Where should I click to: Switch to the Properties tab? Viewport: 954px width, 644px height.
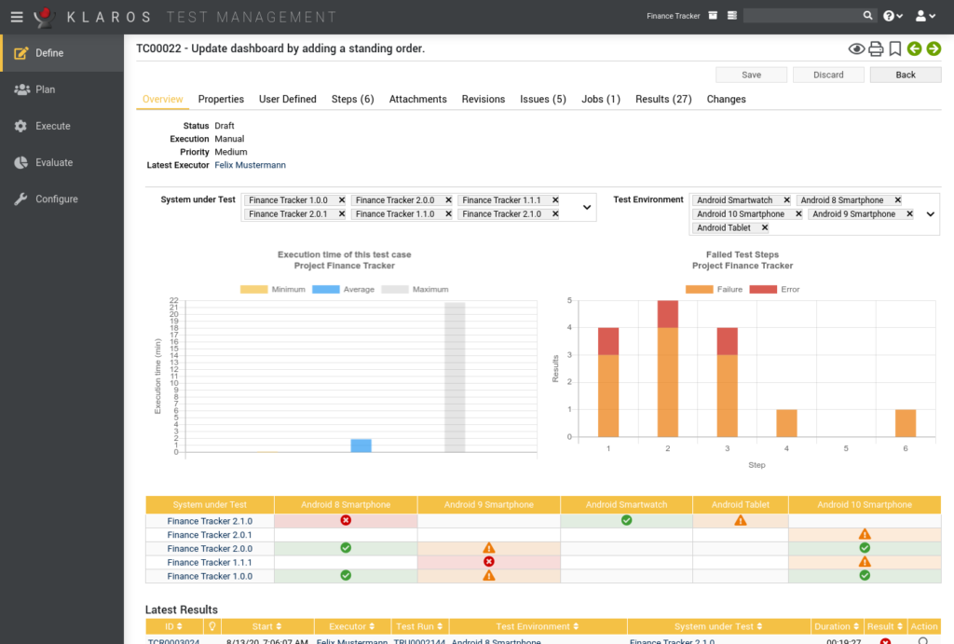coord(221,99)
